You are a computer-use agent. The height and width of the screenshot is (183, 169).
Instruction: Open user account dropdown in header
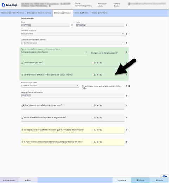(147, 5)
